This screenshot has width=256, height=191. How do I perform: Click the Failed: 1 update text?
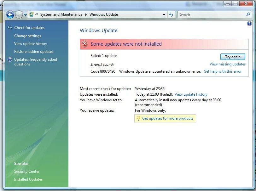point(103,56)
